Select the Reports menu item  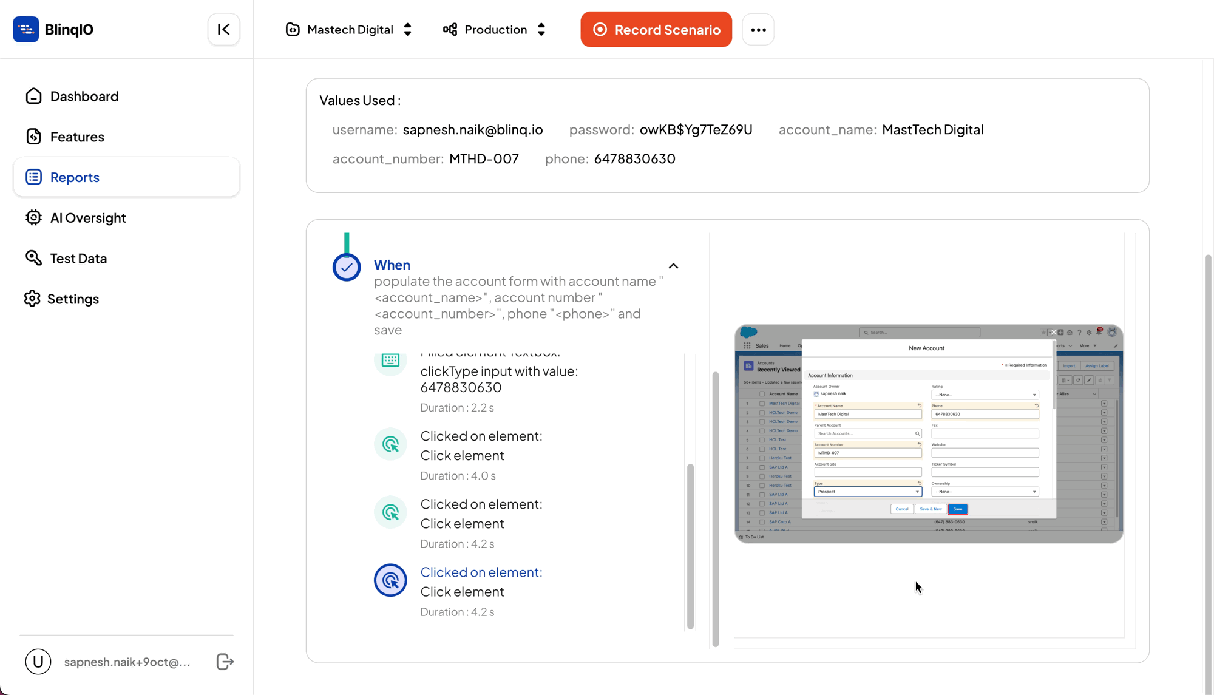point(74,177)
